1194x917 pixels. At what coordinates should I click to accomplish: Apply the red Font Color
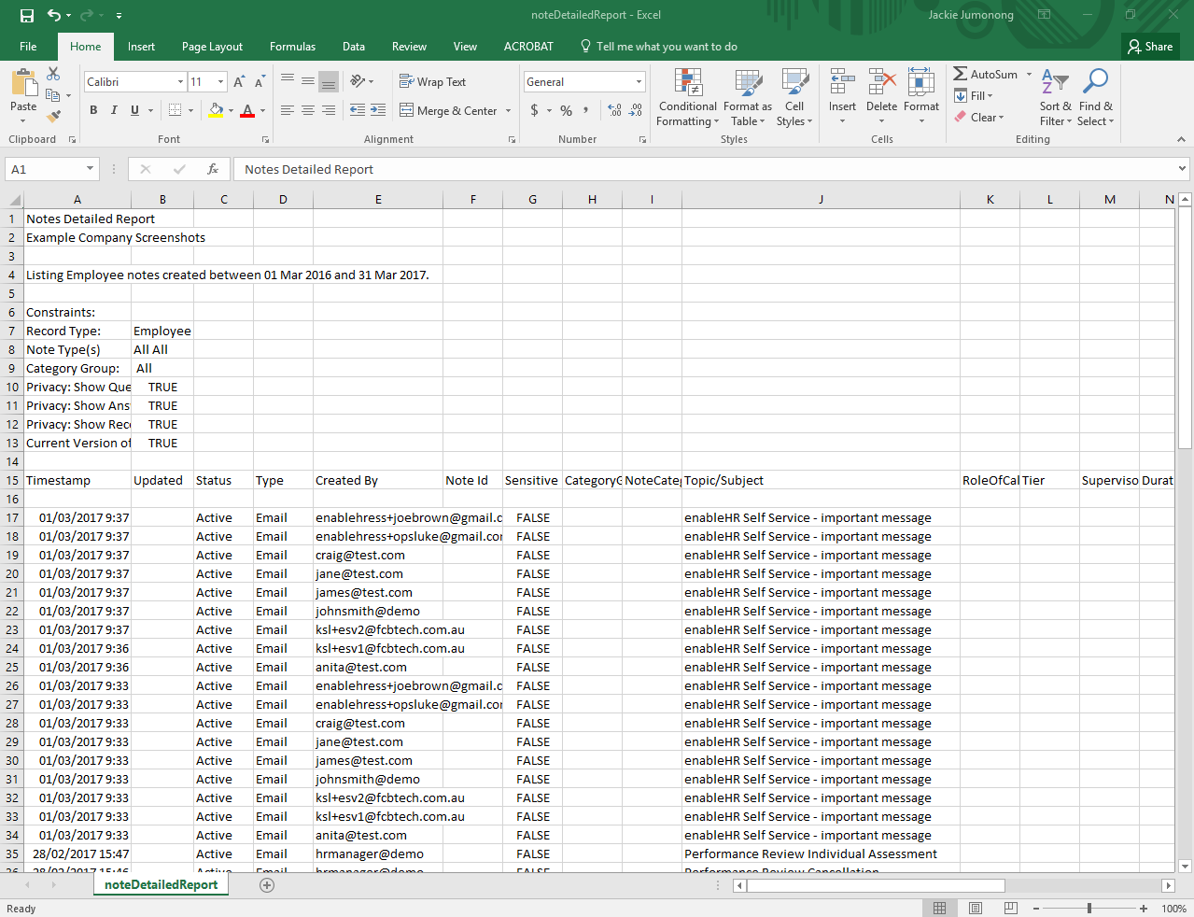[x=247, y=110]
